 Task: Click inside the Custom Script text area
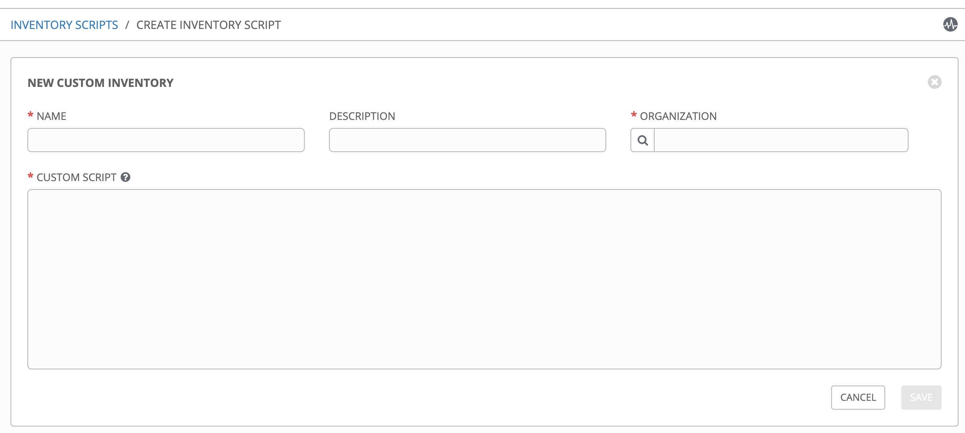pyautogui.click(x=484, y=279)
